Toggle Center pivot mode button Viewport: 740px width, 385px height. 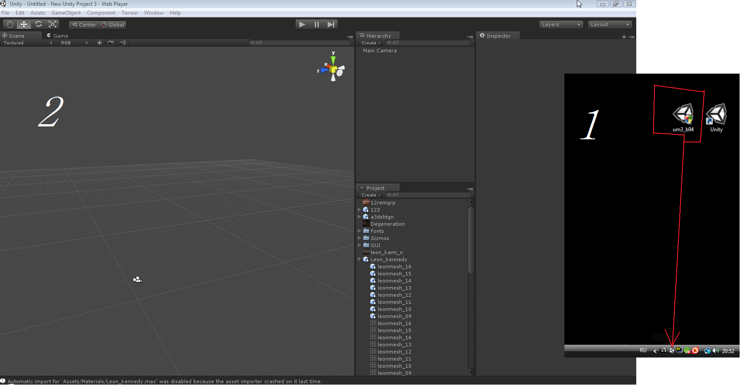click(x=84, y=25)
